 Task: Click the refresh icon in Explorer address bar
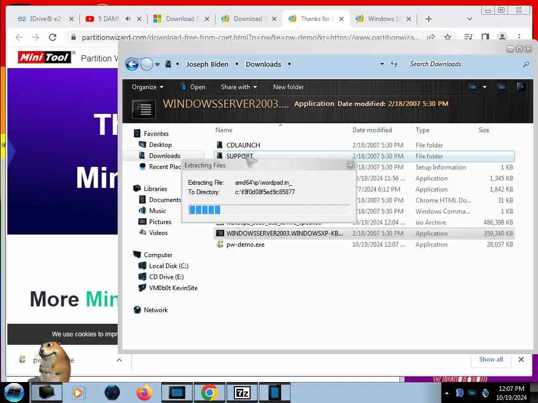click(x=394, y=64)
